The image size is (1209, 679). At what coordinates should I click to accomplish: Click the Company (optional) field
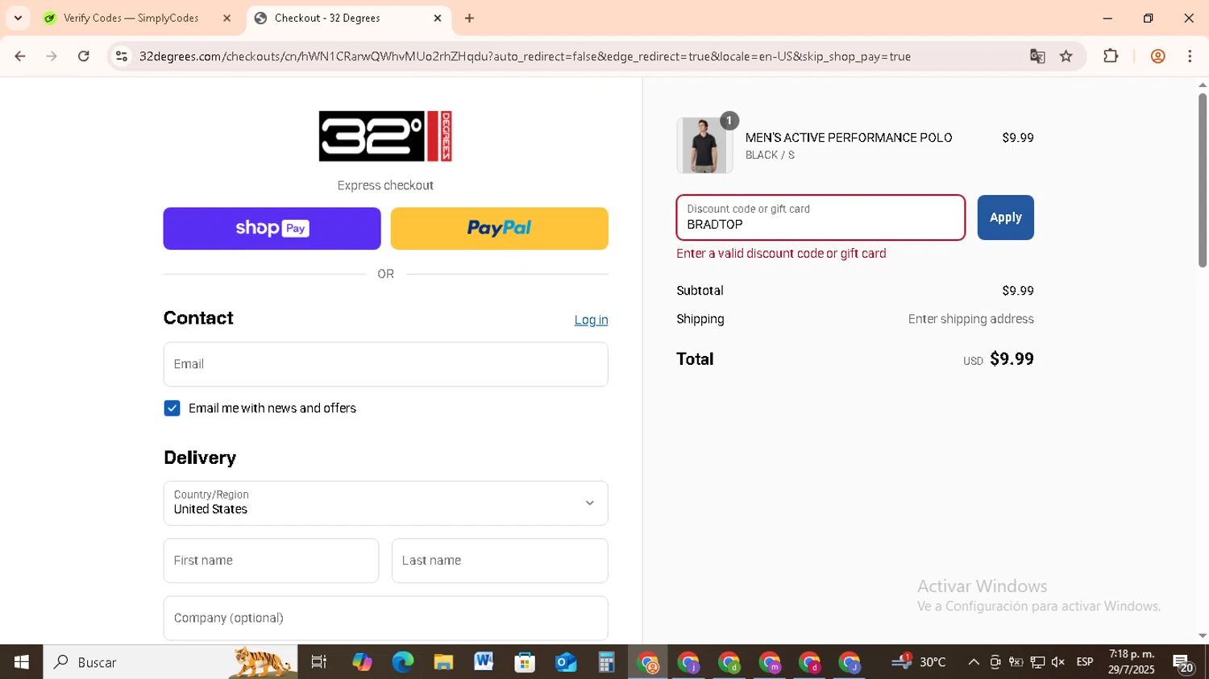(385, 618)
